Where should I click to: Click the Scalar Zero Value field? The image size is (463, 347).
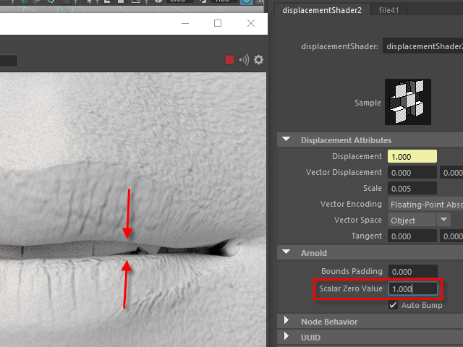coord(412,289)
